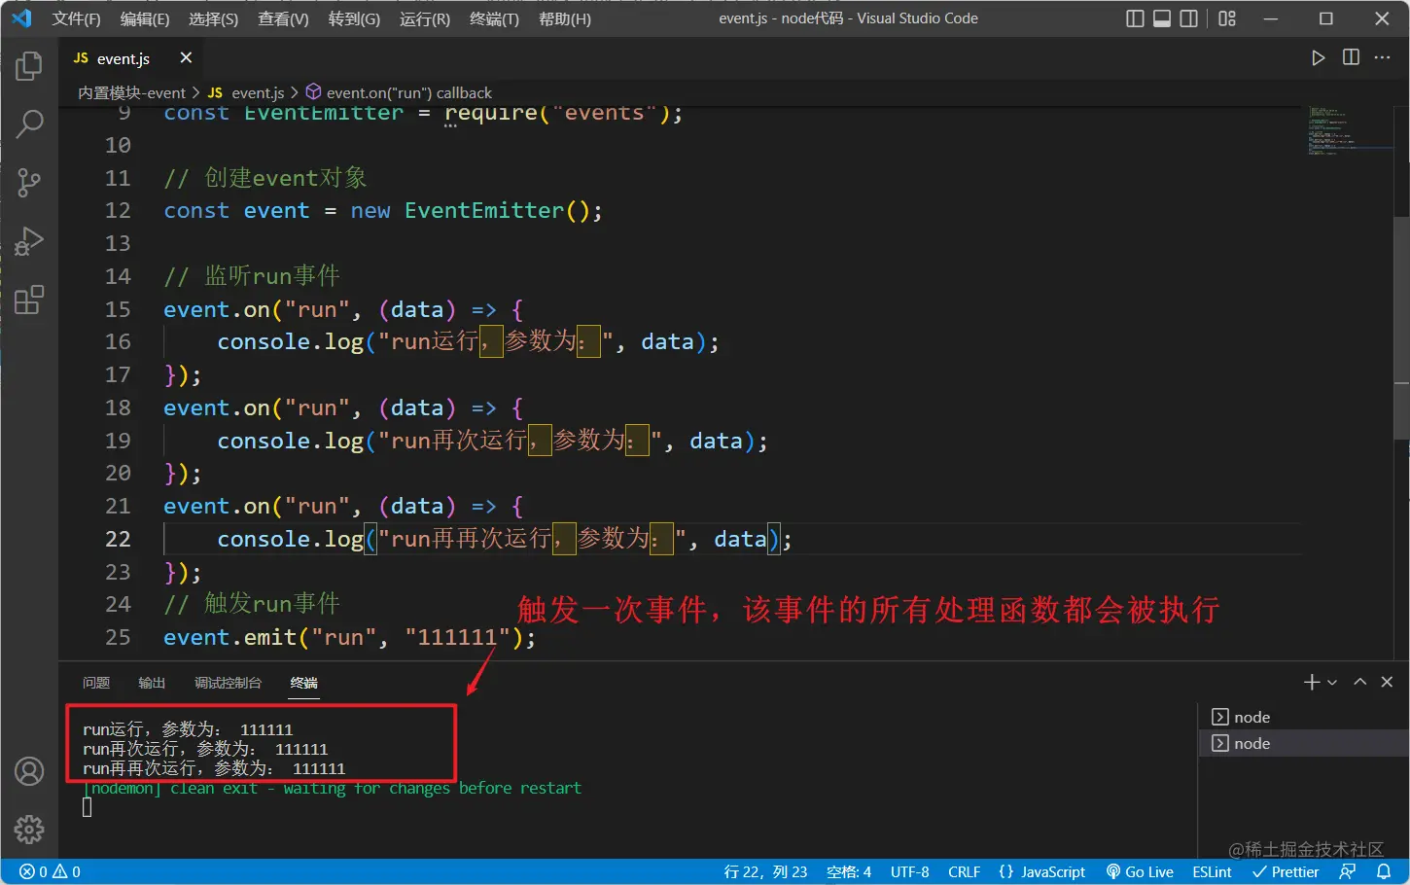Open the Search view in the sidebar
1410x885 pixels.
point(29,124)
